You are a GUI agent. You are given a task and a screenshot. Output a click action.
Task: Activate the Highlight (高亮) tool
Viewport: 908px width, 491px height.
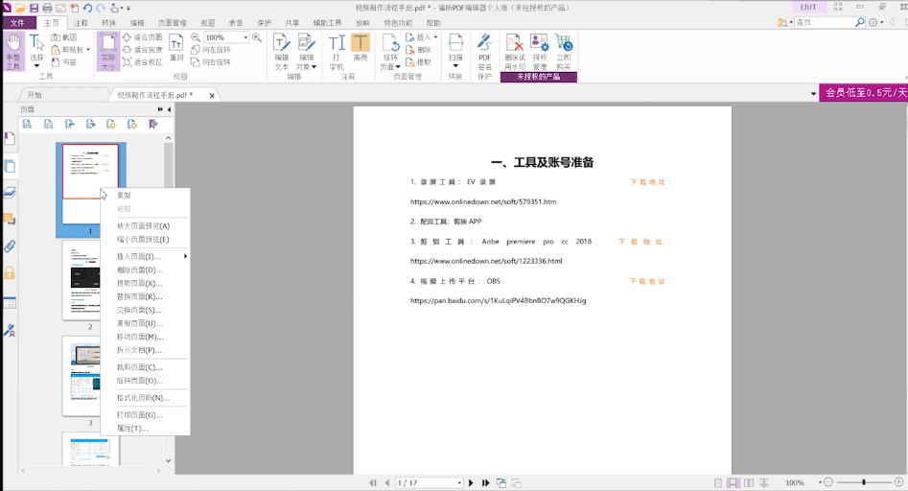360,50
